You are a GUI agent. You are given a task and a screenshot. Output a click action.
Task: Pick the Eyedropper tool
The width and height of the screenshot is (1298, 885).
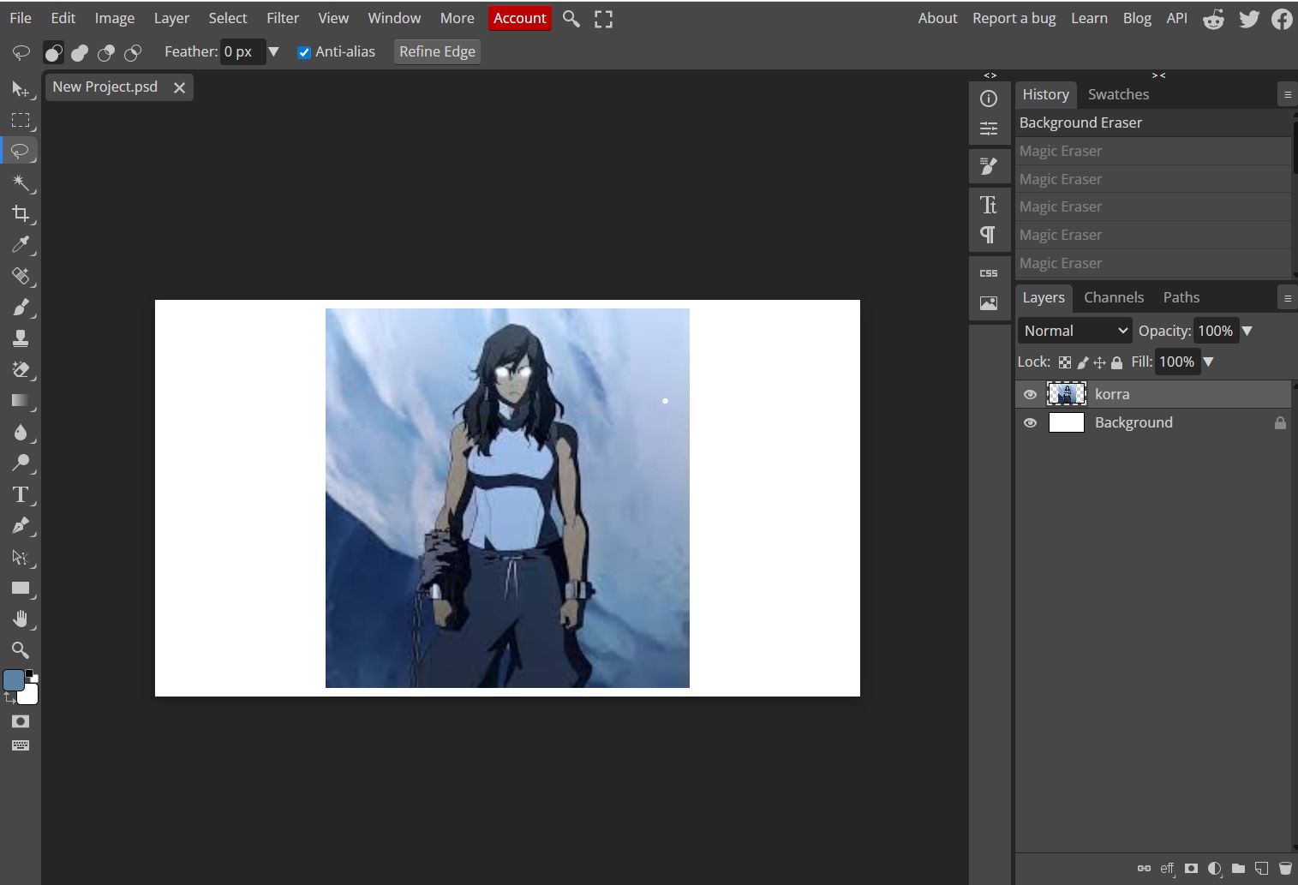pos(21,245)
